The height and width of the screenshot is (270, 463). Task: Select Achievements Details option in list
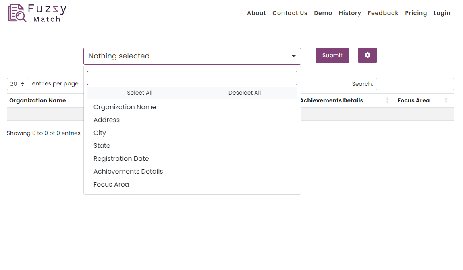point(128,172)
